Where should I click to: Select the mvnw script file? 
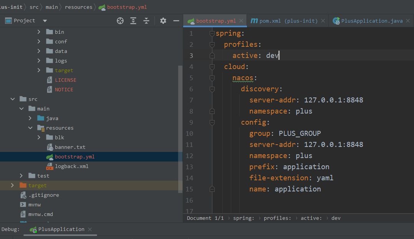point(34,205)
